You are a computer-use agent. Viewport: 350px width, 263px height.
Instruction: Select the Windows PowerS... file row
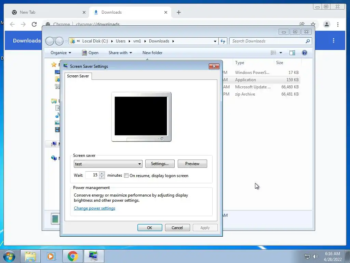pyautogui.click(x=261, y=73)
